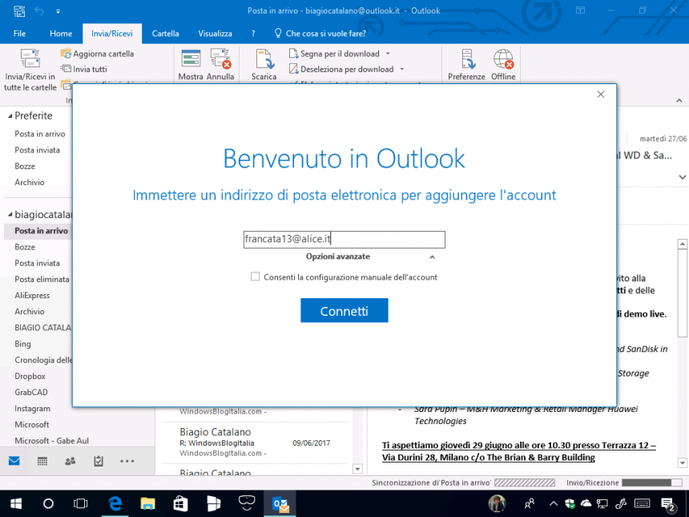Enable Consenti la configurazione manuale dell'account
The width and height of the screenshot is (689, 517).
coord(255,277)
